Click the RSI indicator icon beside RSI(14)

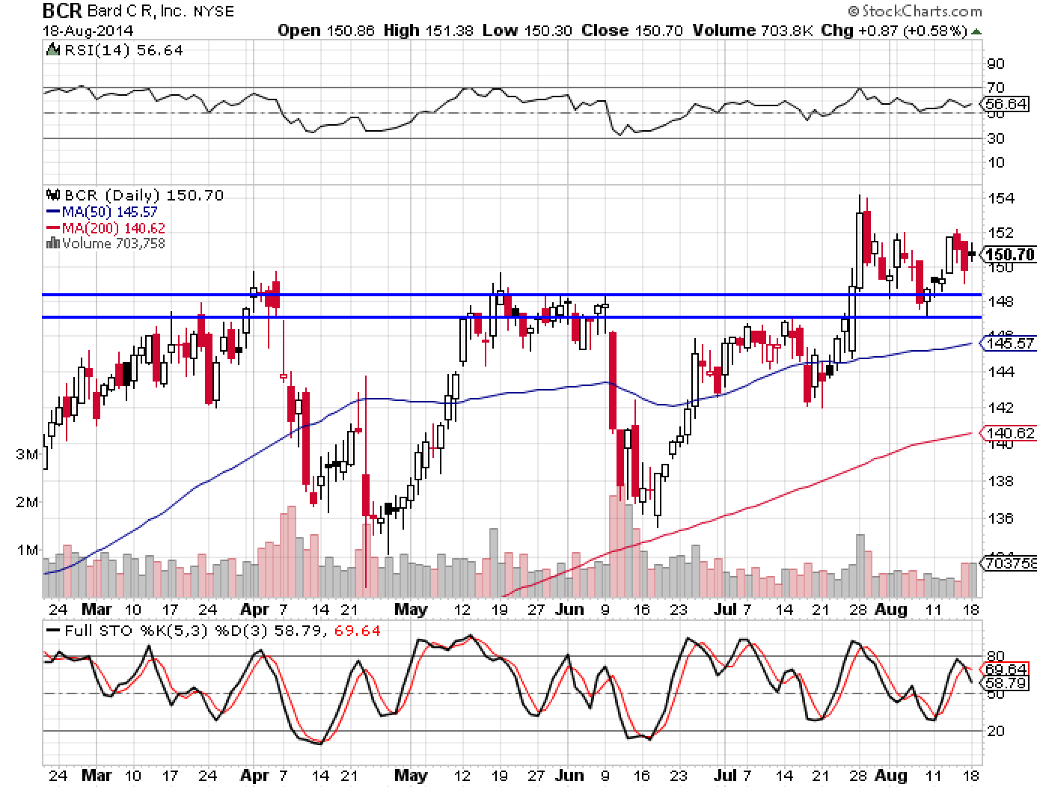[x=52, y=50]
